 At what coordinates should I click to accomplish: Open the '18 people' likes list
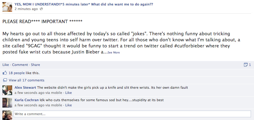pyautogui.click(x=17, y=73)
